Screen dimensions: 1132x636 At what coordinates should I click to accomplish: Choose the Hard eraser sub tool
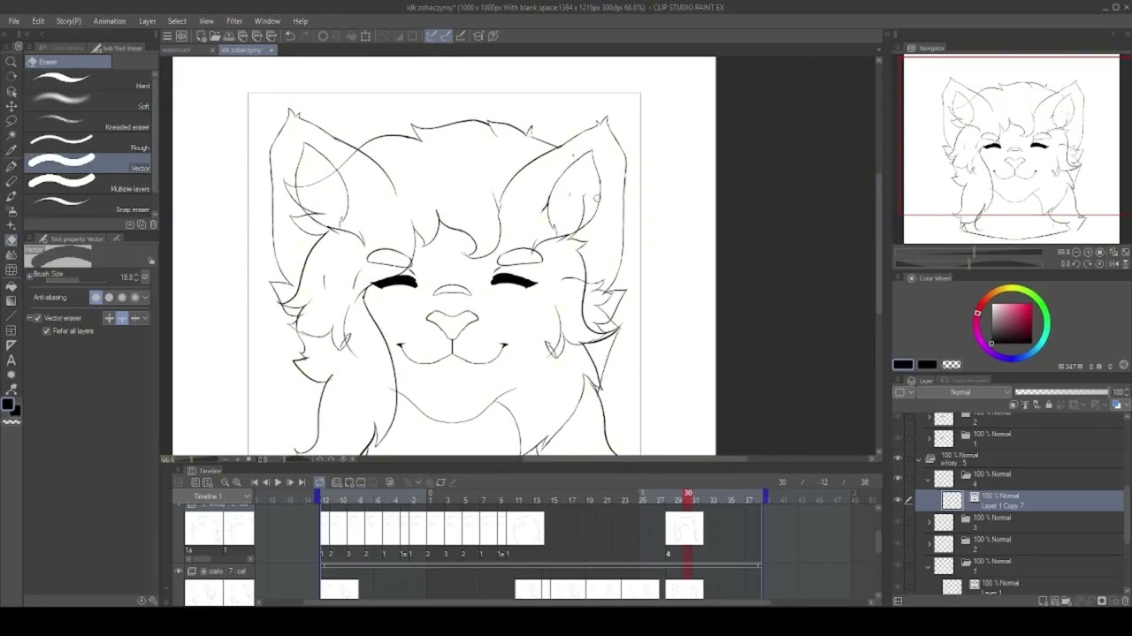pyautogui.click(x=88, y=82)
